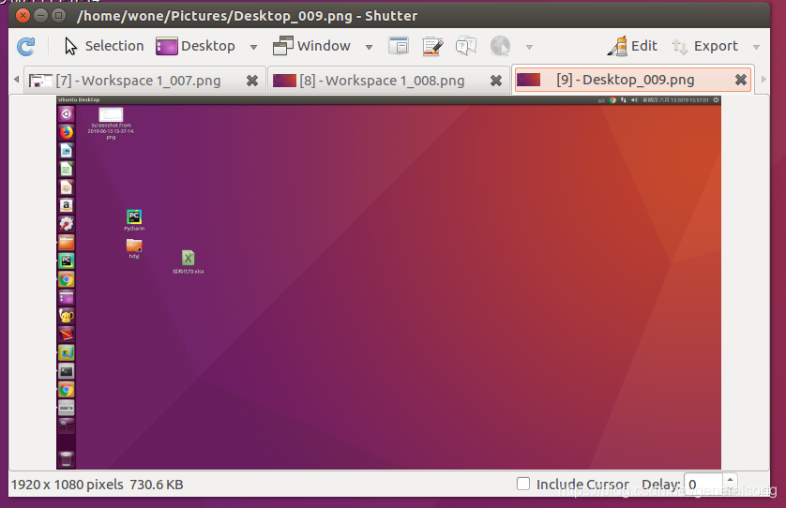Show earlier tabs with the left tab arrow
786x508 pixels.
[17, 79]
